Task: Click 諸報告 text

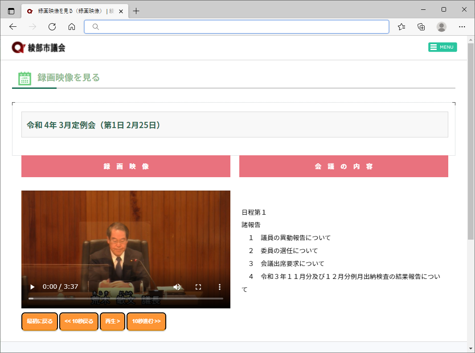Action: (251, 225)
